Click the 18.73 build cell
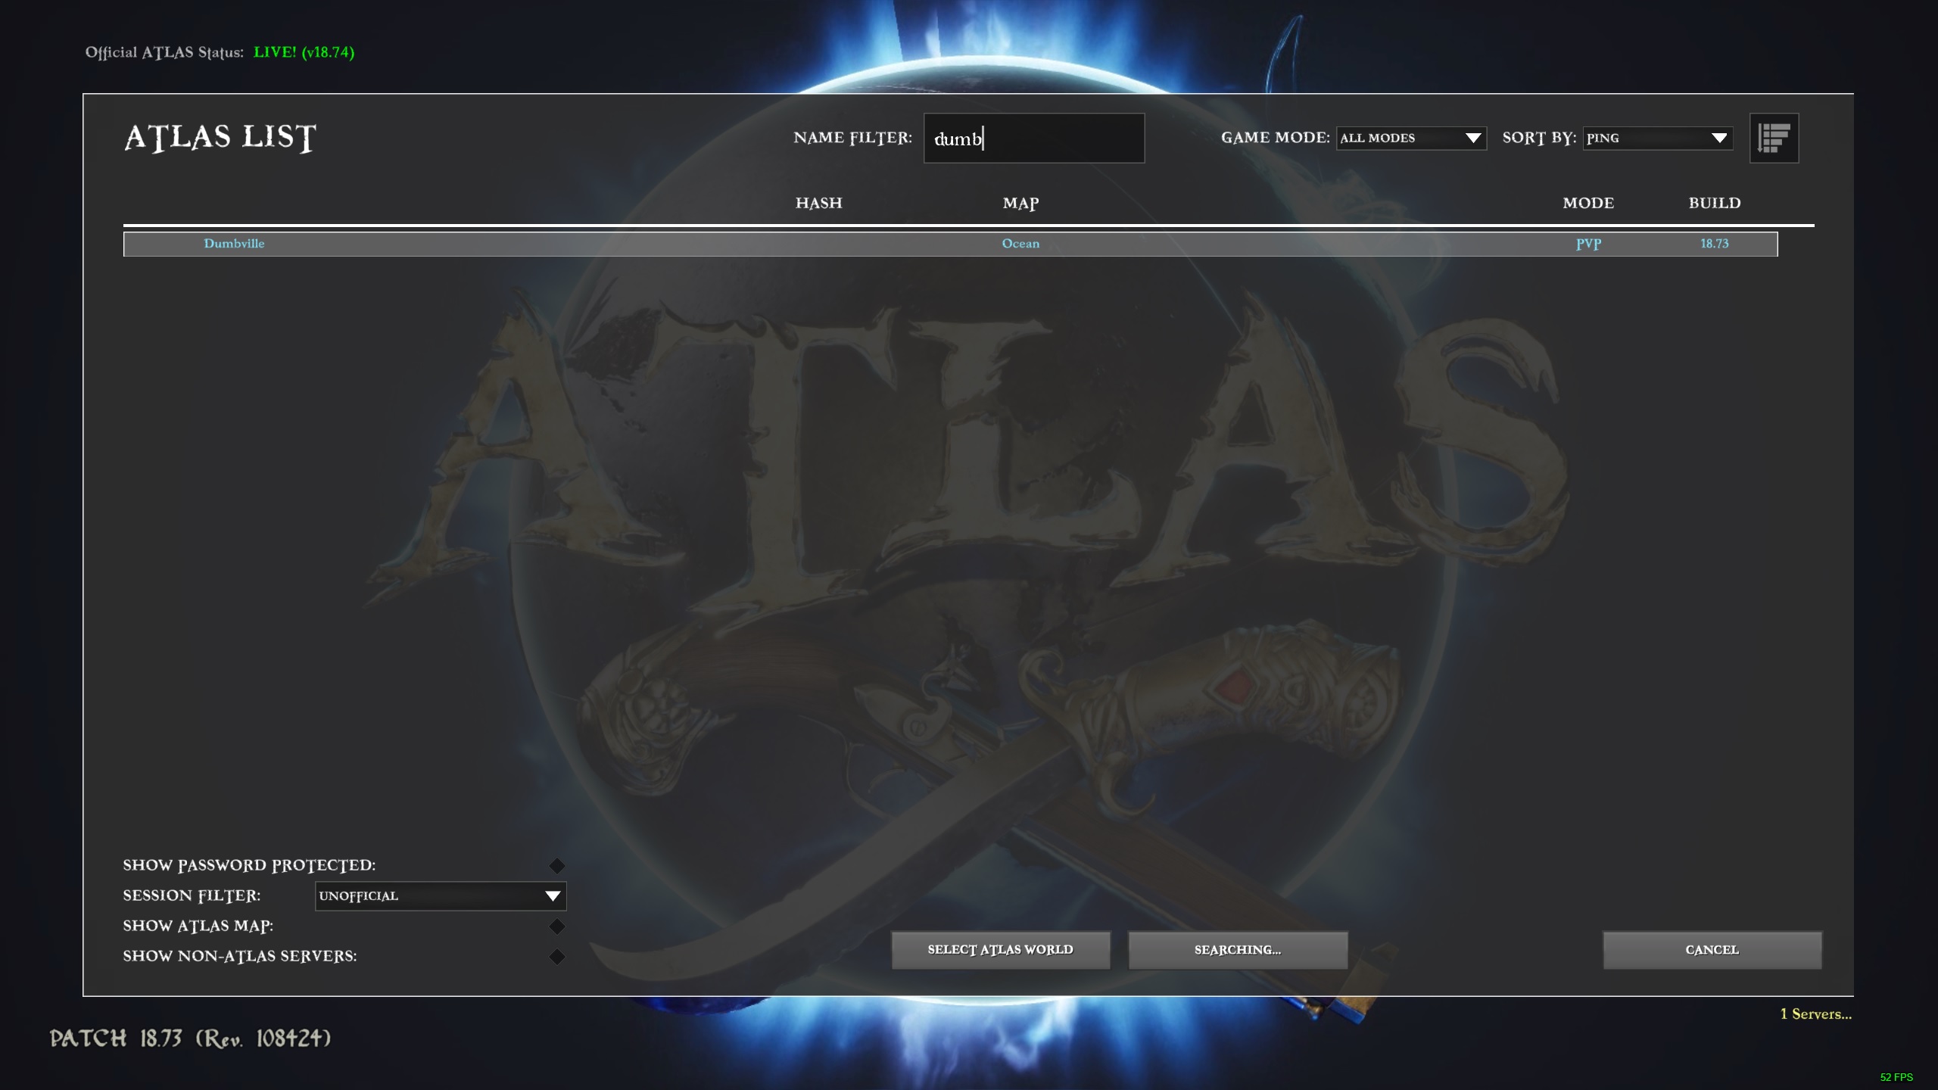Image resolution: width=1938 pixels, height=1090 pixels. (x=1715, y=244)
